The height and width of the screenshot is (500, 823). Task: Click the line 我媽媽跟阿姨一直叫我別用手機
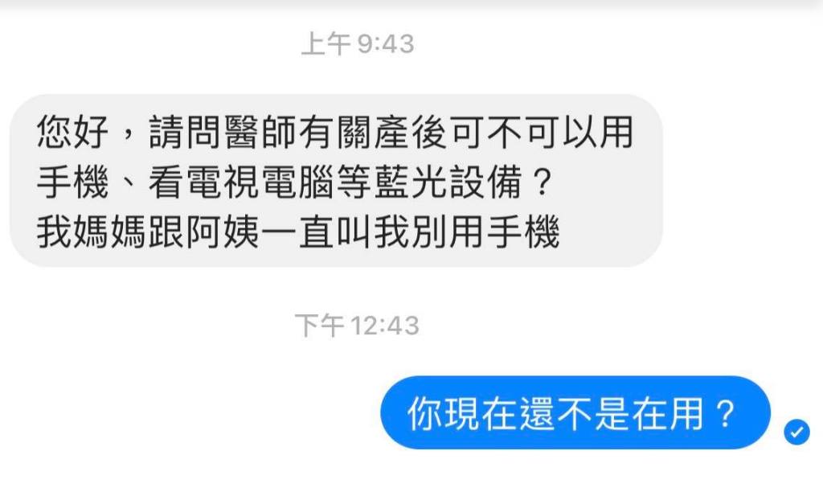pyautogui.click(x=297, y=232)
